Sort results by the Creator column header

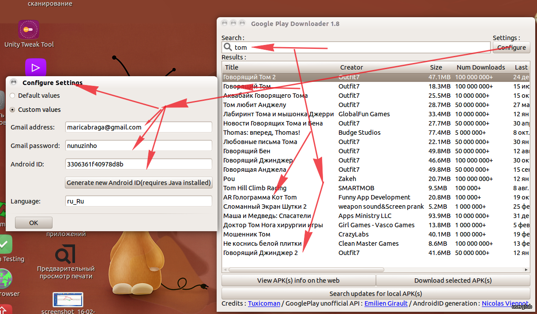pyautogui.click(x=383, y=67)
